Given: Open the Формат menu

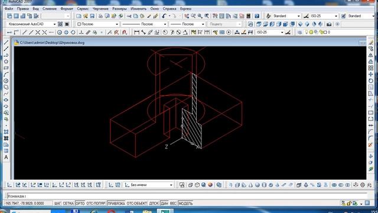Looking at the screenshot, I should coord(67,9).
